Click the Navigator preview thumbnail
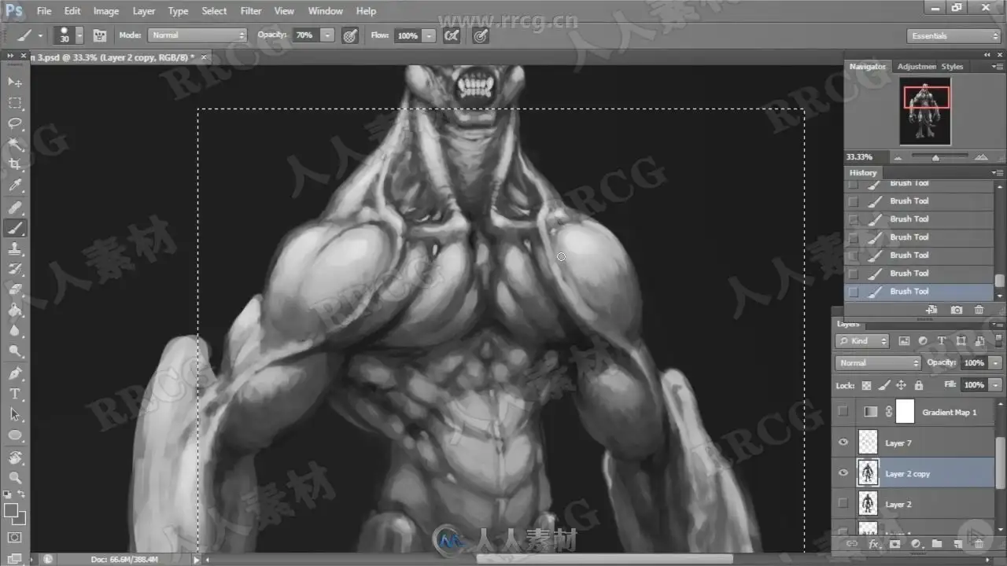 925,111
